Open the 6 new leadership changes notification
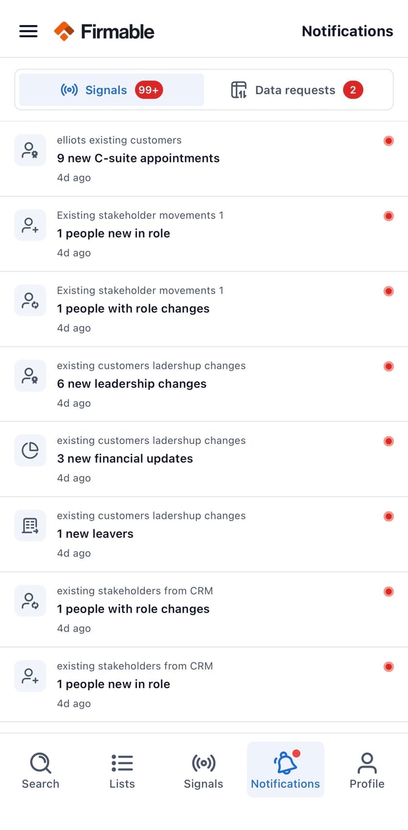Screen dimensions: 408x830 (x=204, y=384)
